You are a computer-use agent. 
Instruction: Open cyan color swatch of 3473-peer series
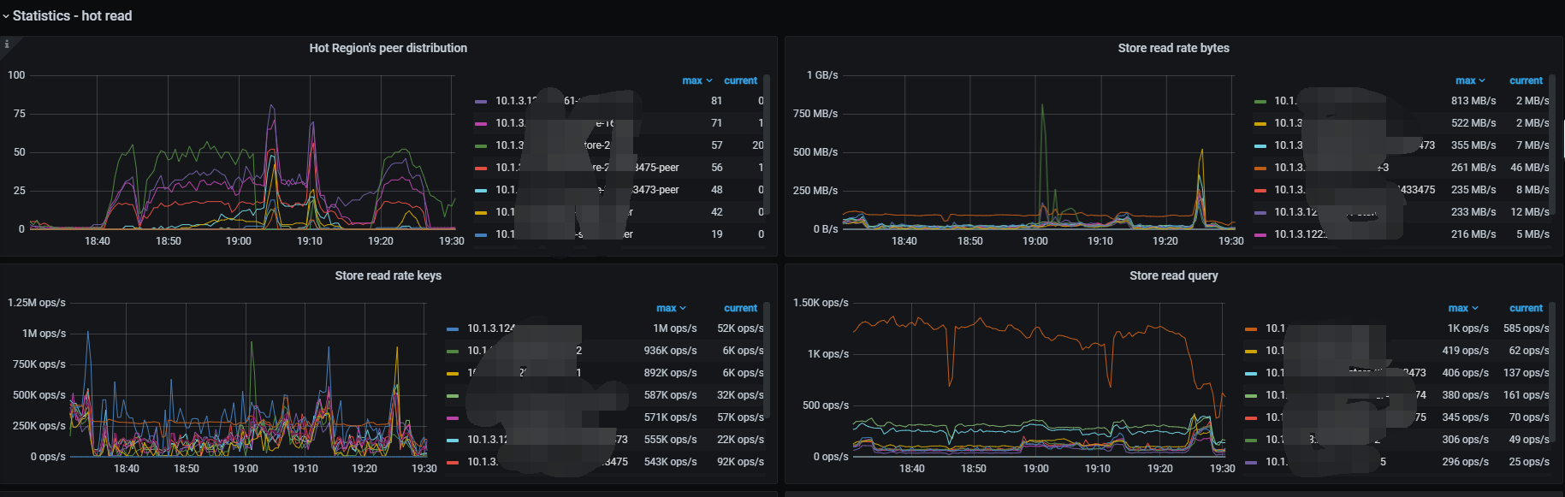[481, 190]
